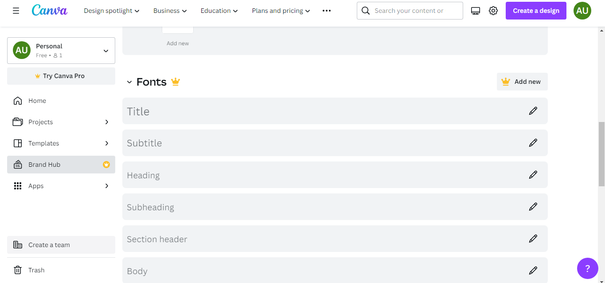The width and height of the screenshot is (605, 283).
Task: Edit the Title font style
Action: point(533,110)
